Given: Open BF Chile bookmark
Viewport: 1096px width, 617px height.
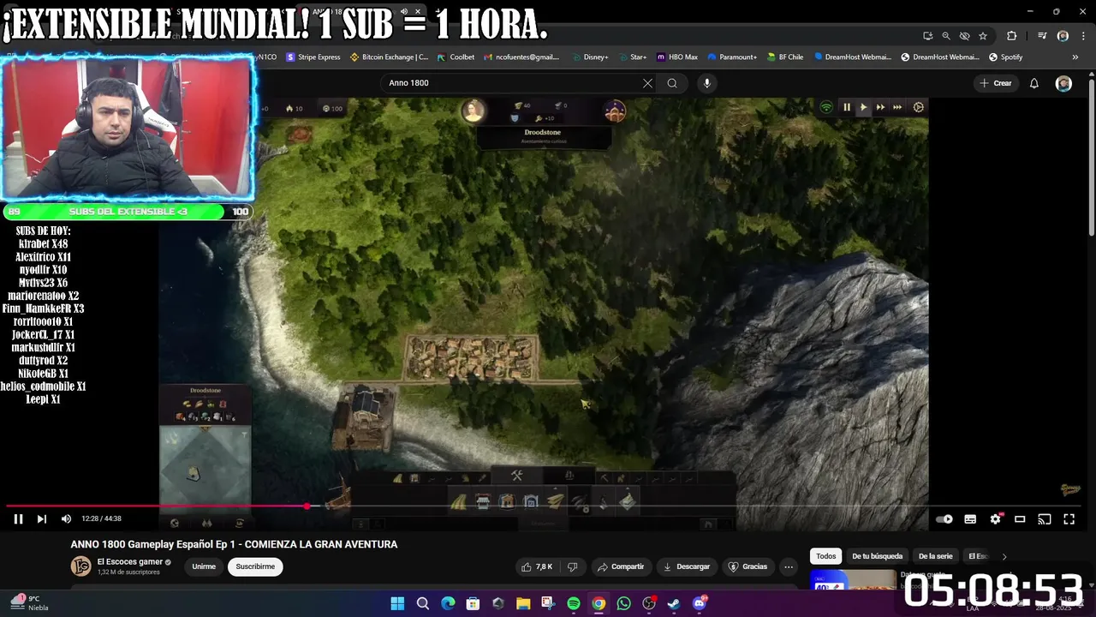Looking at the screenshot, I should pyautogui.click(x=784, y=57).
